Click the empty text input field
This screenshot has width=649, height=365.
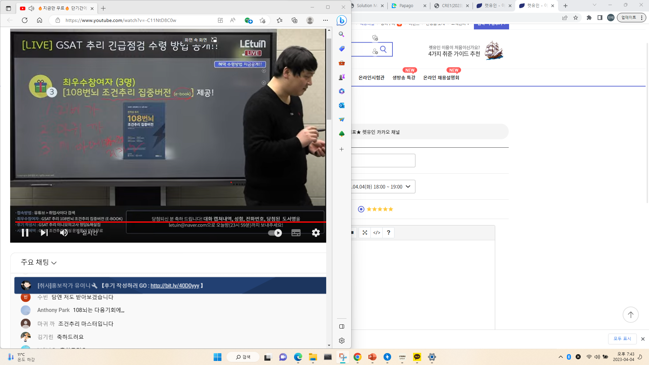click(383, 161)
